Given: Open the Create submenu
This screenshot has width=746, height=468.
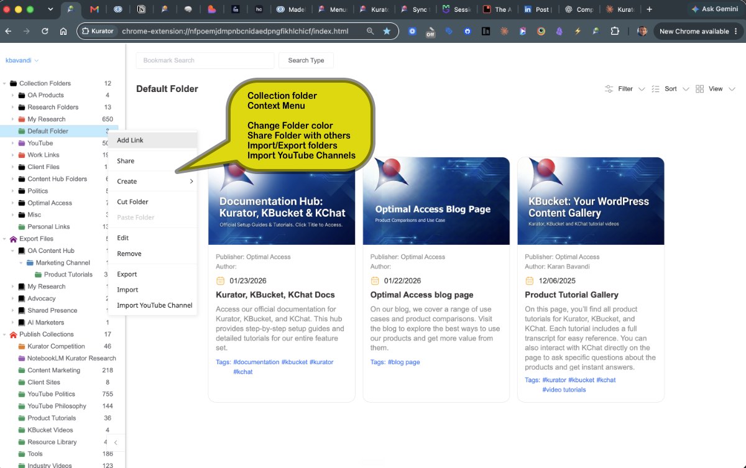Looking at the screenshot, I should click(x=153, y=181).
